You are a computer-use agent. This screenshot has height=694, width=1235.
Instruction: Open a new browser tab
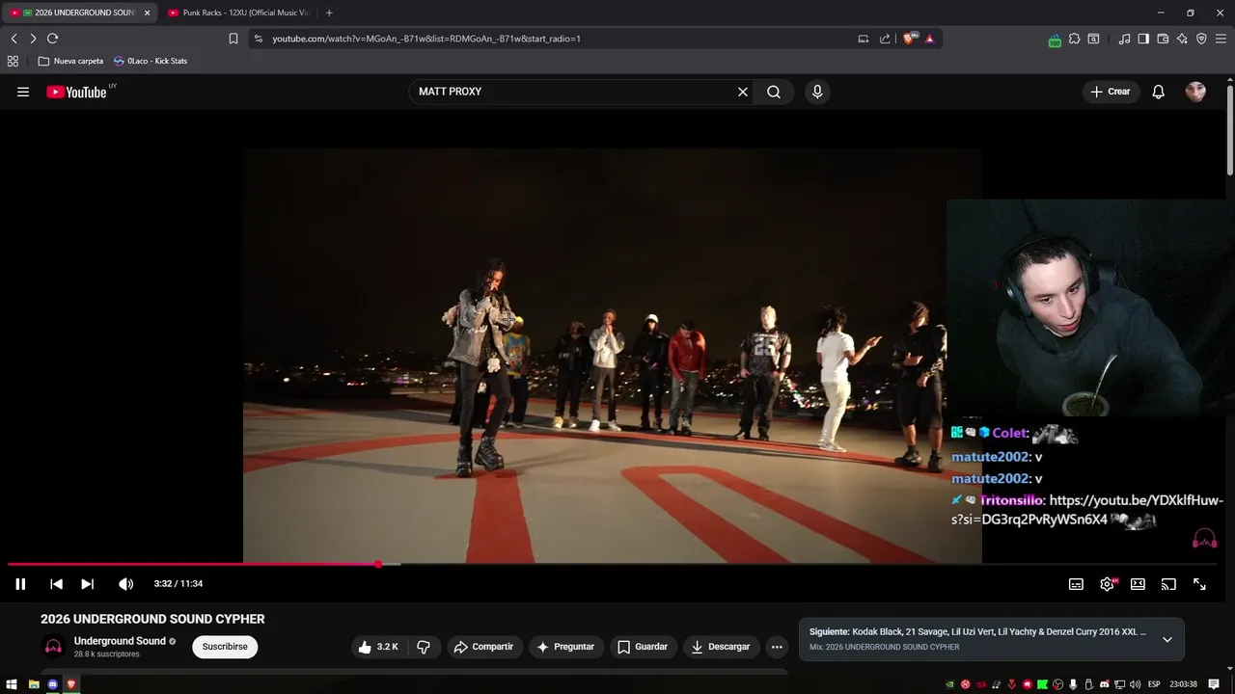(329, 13)
